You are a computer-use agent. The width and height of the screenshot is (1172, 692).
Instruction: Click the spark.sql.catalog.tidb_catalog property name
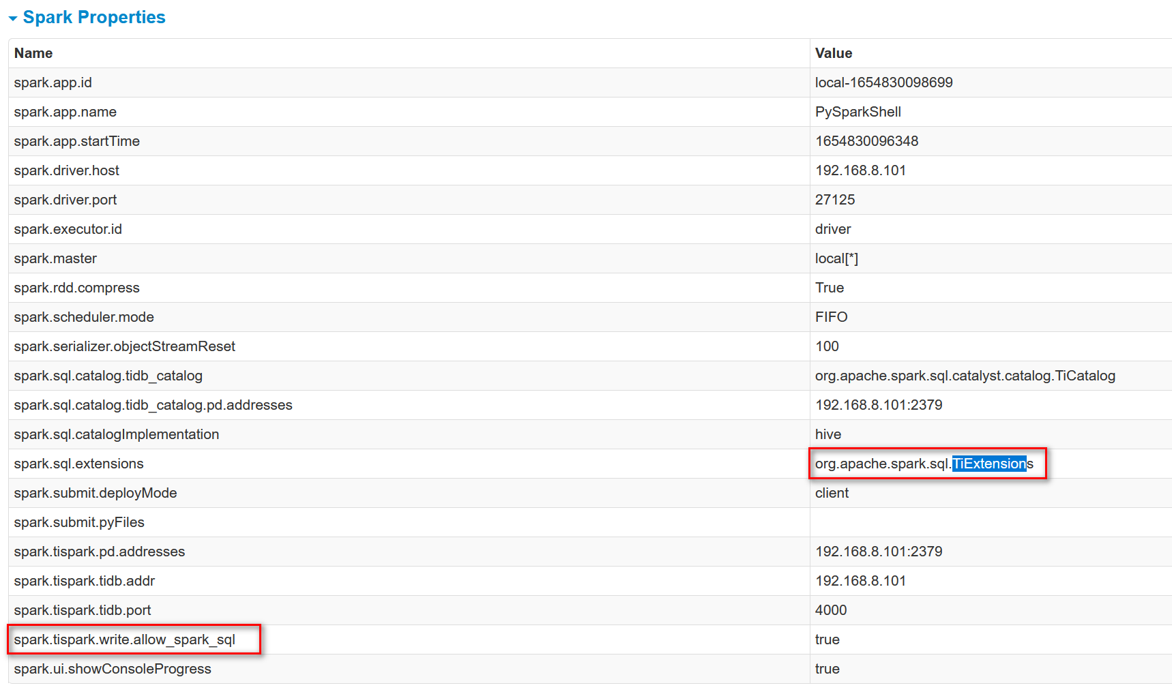108,376
